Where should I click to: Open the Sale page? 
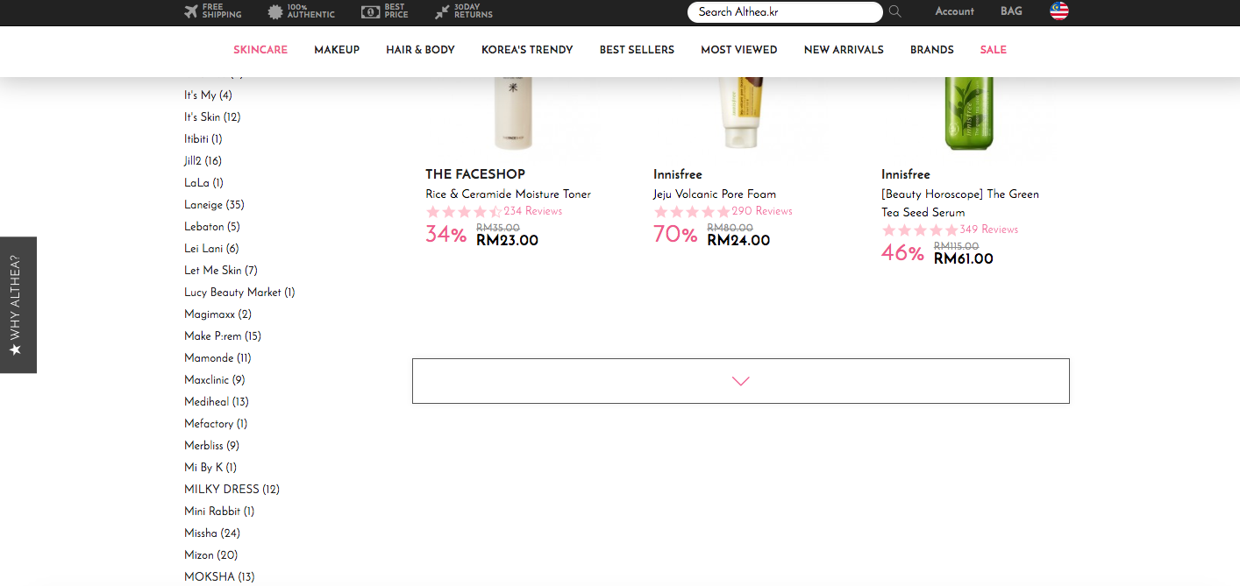[993, 50]
